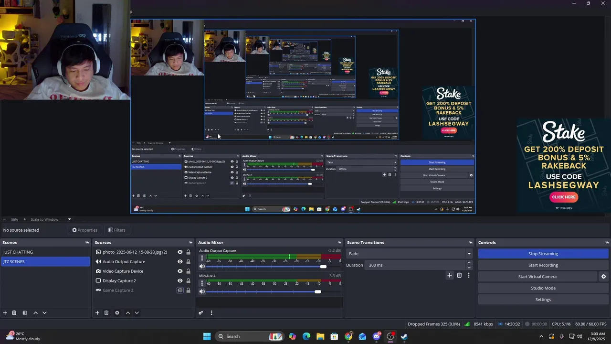Open source Filters in the preview toolbar
Screen dimensions: 611x344
pyautogui.click(x=117, y=230)
